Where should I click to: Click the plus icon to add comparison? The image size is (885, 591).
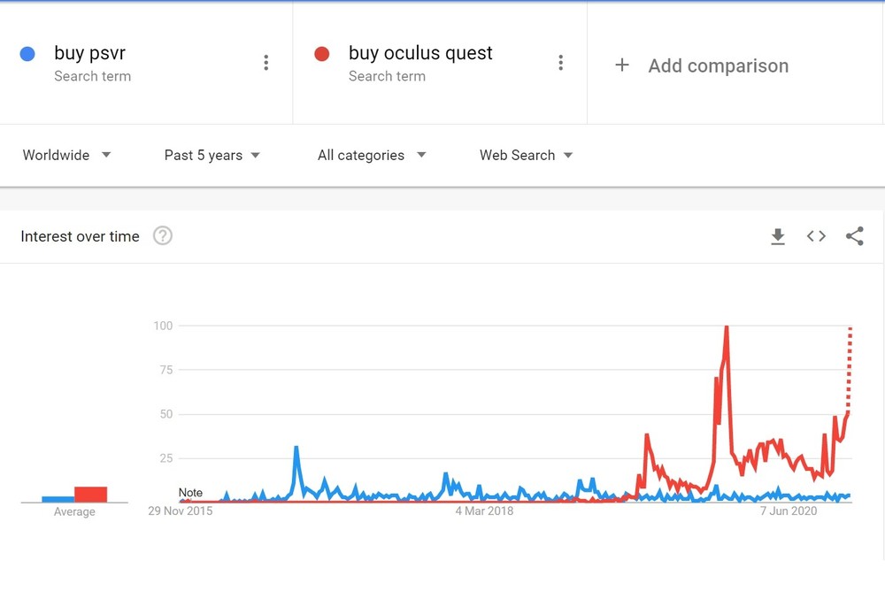click(x=622, y=65)
